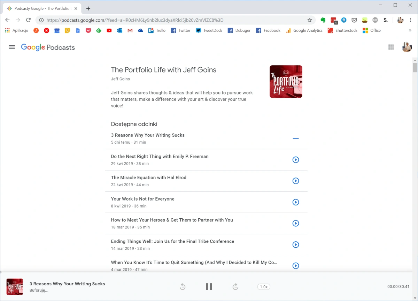
Task: Bookmark this page with the star icon
Action: pyautogui.click(x=310, y=20)
